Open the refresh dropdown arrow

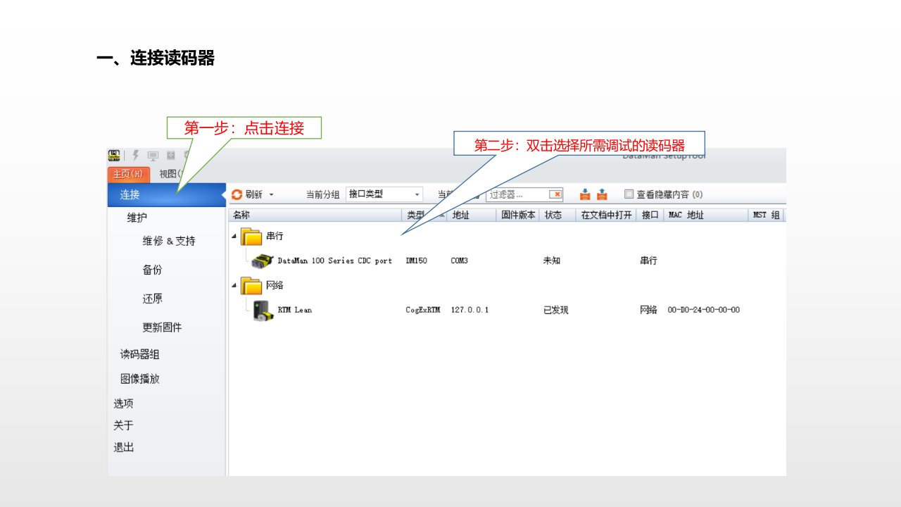272,195
